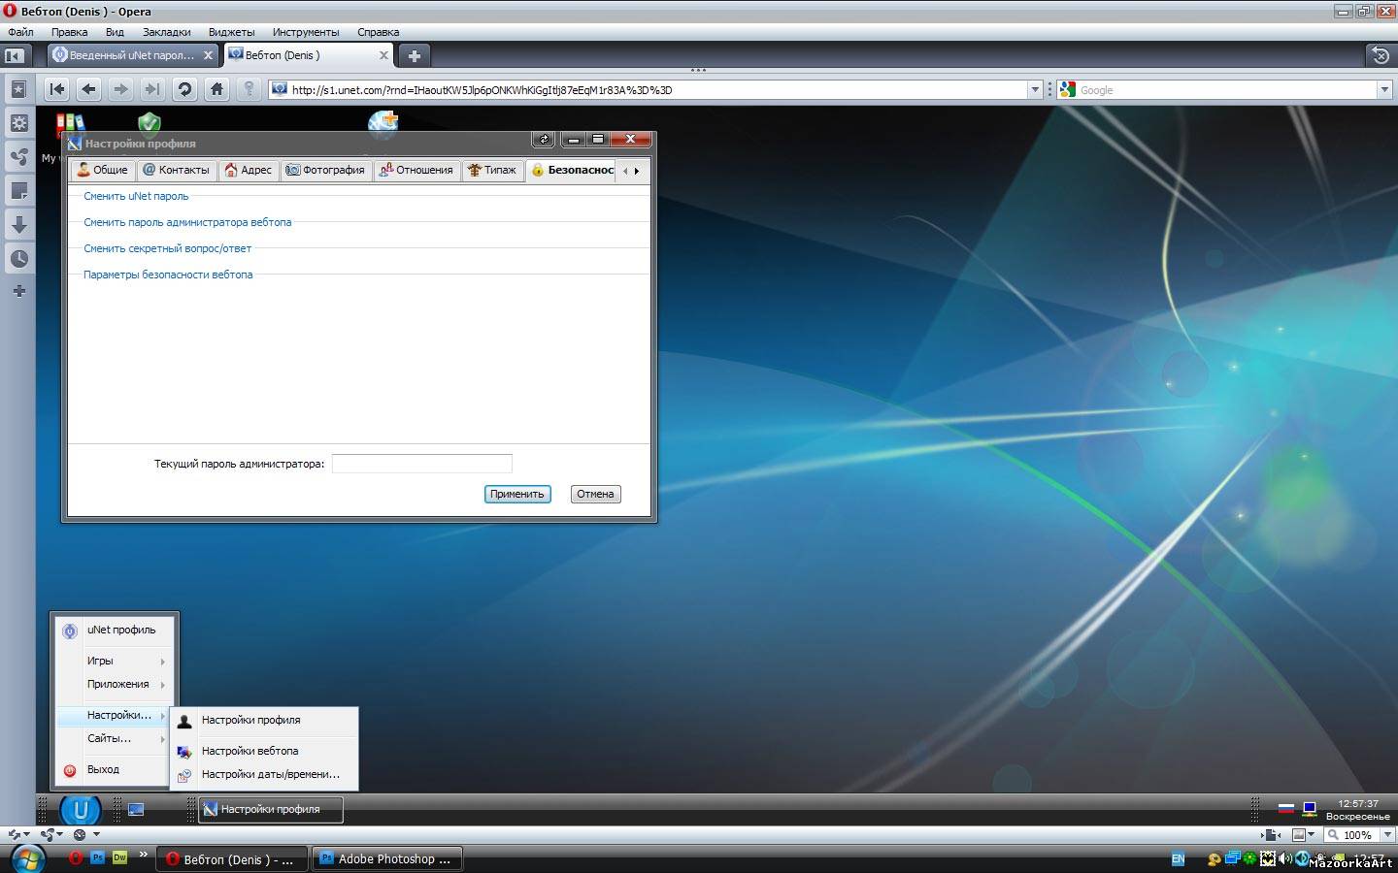
Task: Go forward with the Forward arrow
Action: click(x=121, y=89)
